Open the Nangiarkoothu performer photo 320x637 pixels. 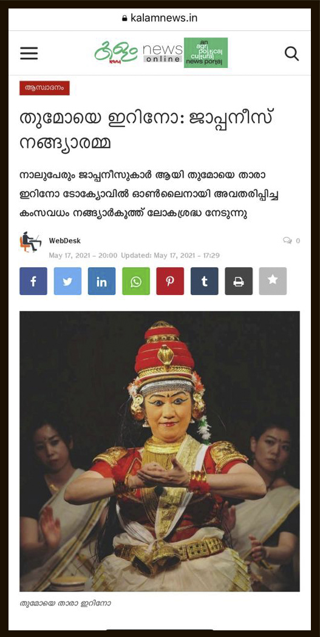(160, 451)
